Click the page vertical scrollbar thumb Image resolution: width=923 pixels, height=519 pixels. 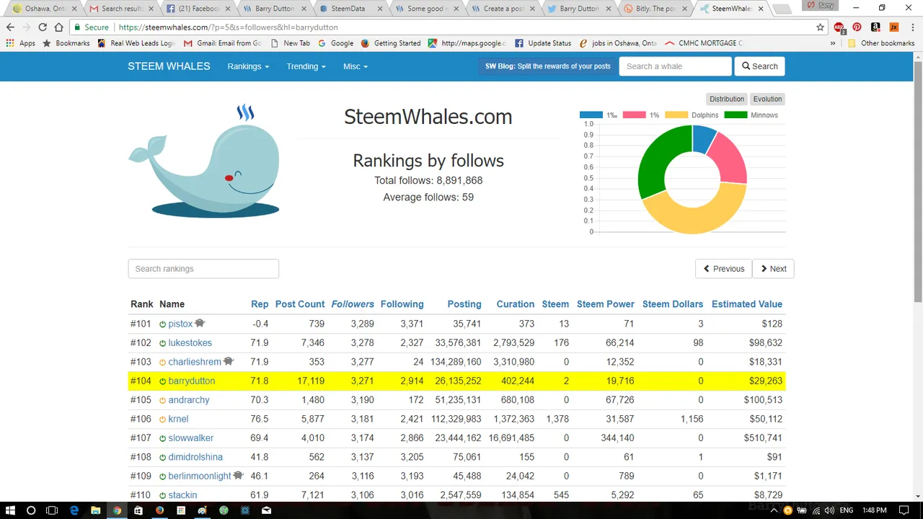[917, 181]
